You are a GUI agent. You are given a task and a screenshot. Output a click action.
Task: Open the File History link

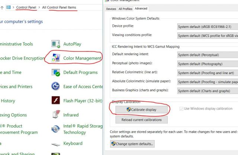(x=7, y=101)
